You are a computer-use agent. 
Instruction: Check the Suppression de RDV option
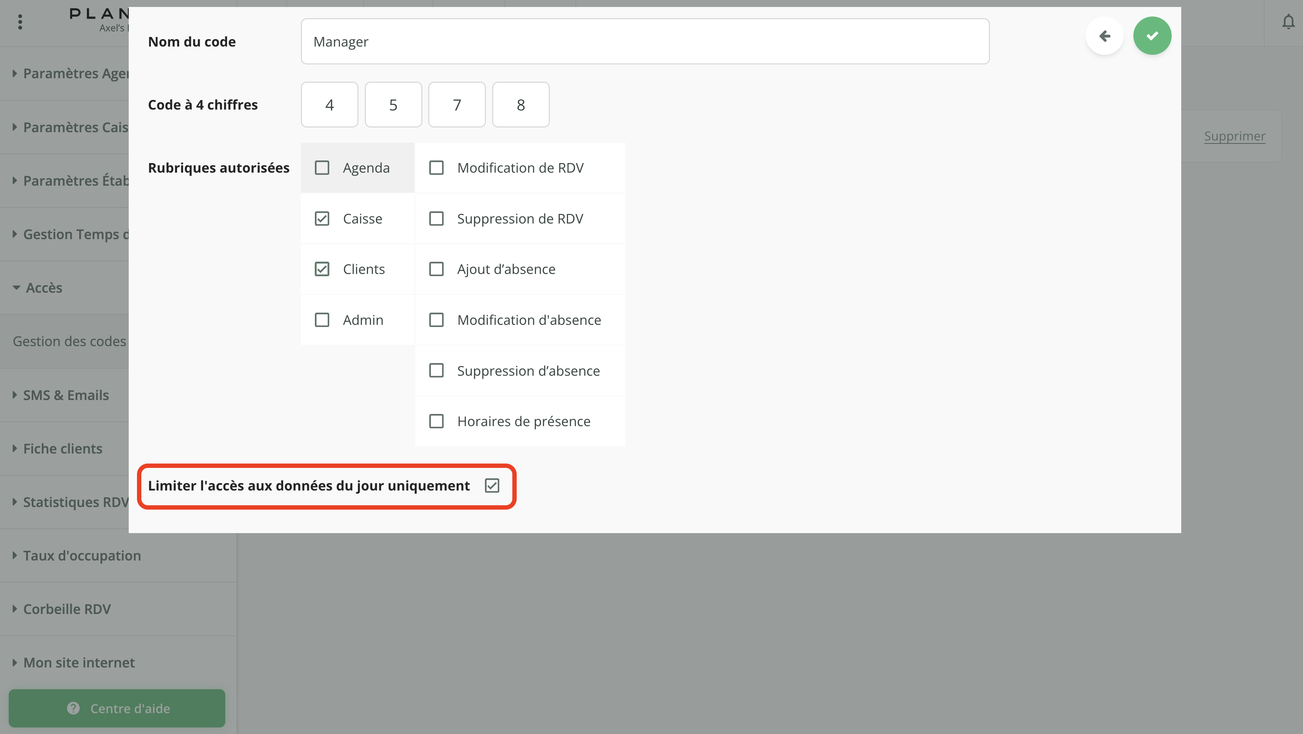click(436, 219)
